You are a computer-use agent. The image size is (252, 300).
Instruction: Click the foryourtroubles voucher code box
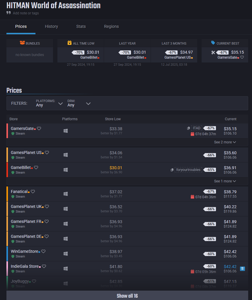point(188,170)
